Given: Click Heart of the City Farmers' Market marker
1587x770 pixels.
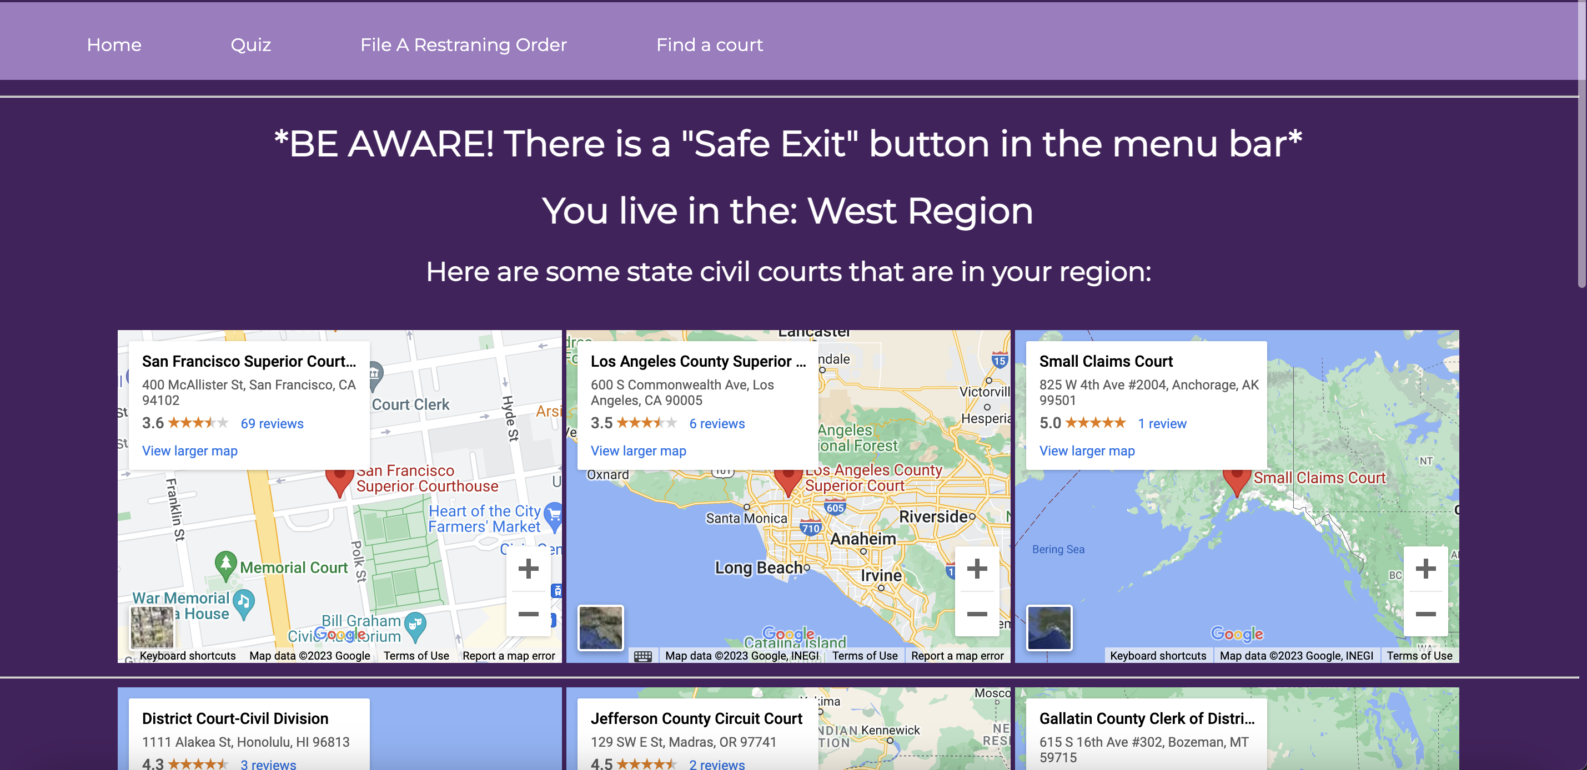Looking at the screenshot, I should (553, 515).
